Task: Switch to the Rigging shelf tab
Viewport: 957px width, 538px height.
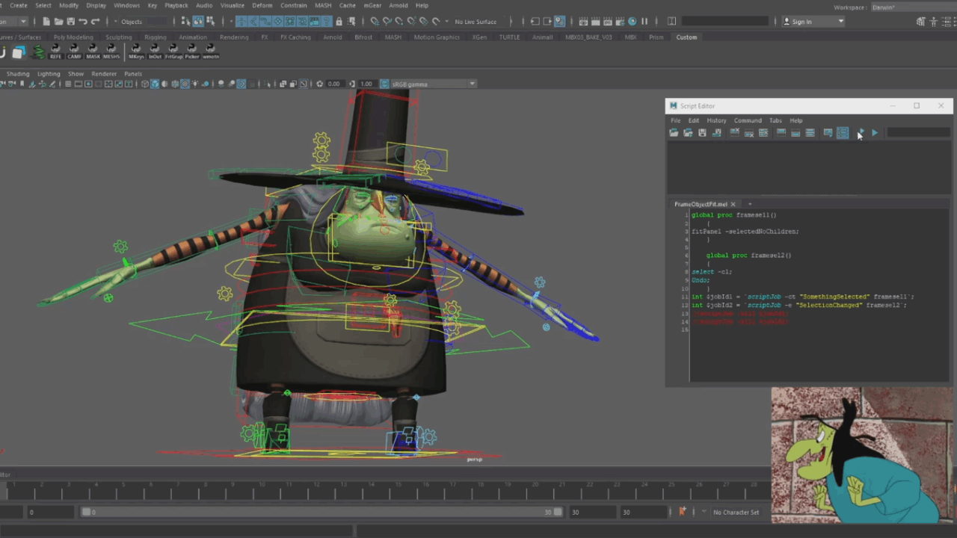Action: click(x=156, y=37)
